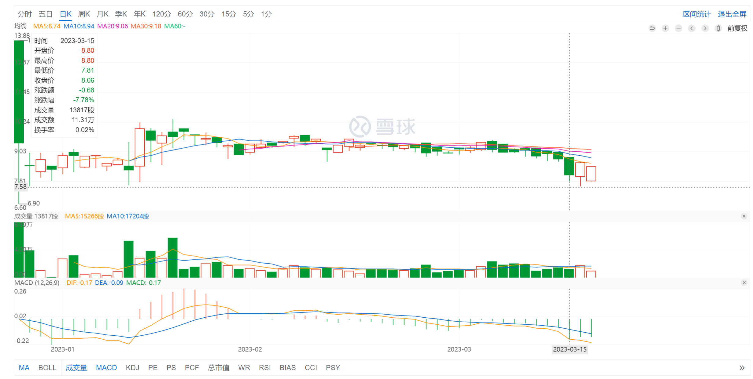Click the candlestick style icon
Screen dimensions: 753x379
tap(718, 28)
